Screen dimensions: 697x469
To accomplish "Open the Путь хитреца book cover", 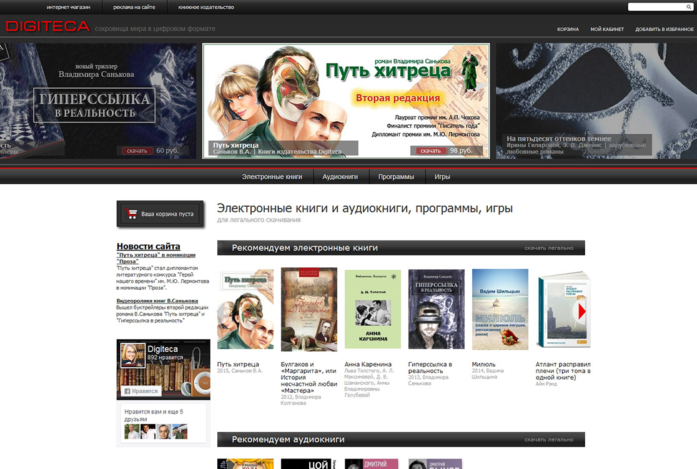I will tap(245, 309).
